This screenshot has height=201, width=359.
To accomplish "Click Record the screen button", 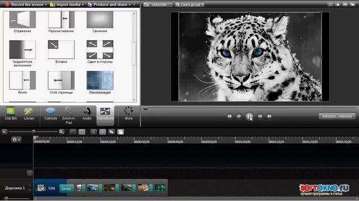I will (25, 4).
